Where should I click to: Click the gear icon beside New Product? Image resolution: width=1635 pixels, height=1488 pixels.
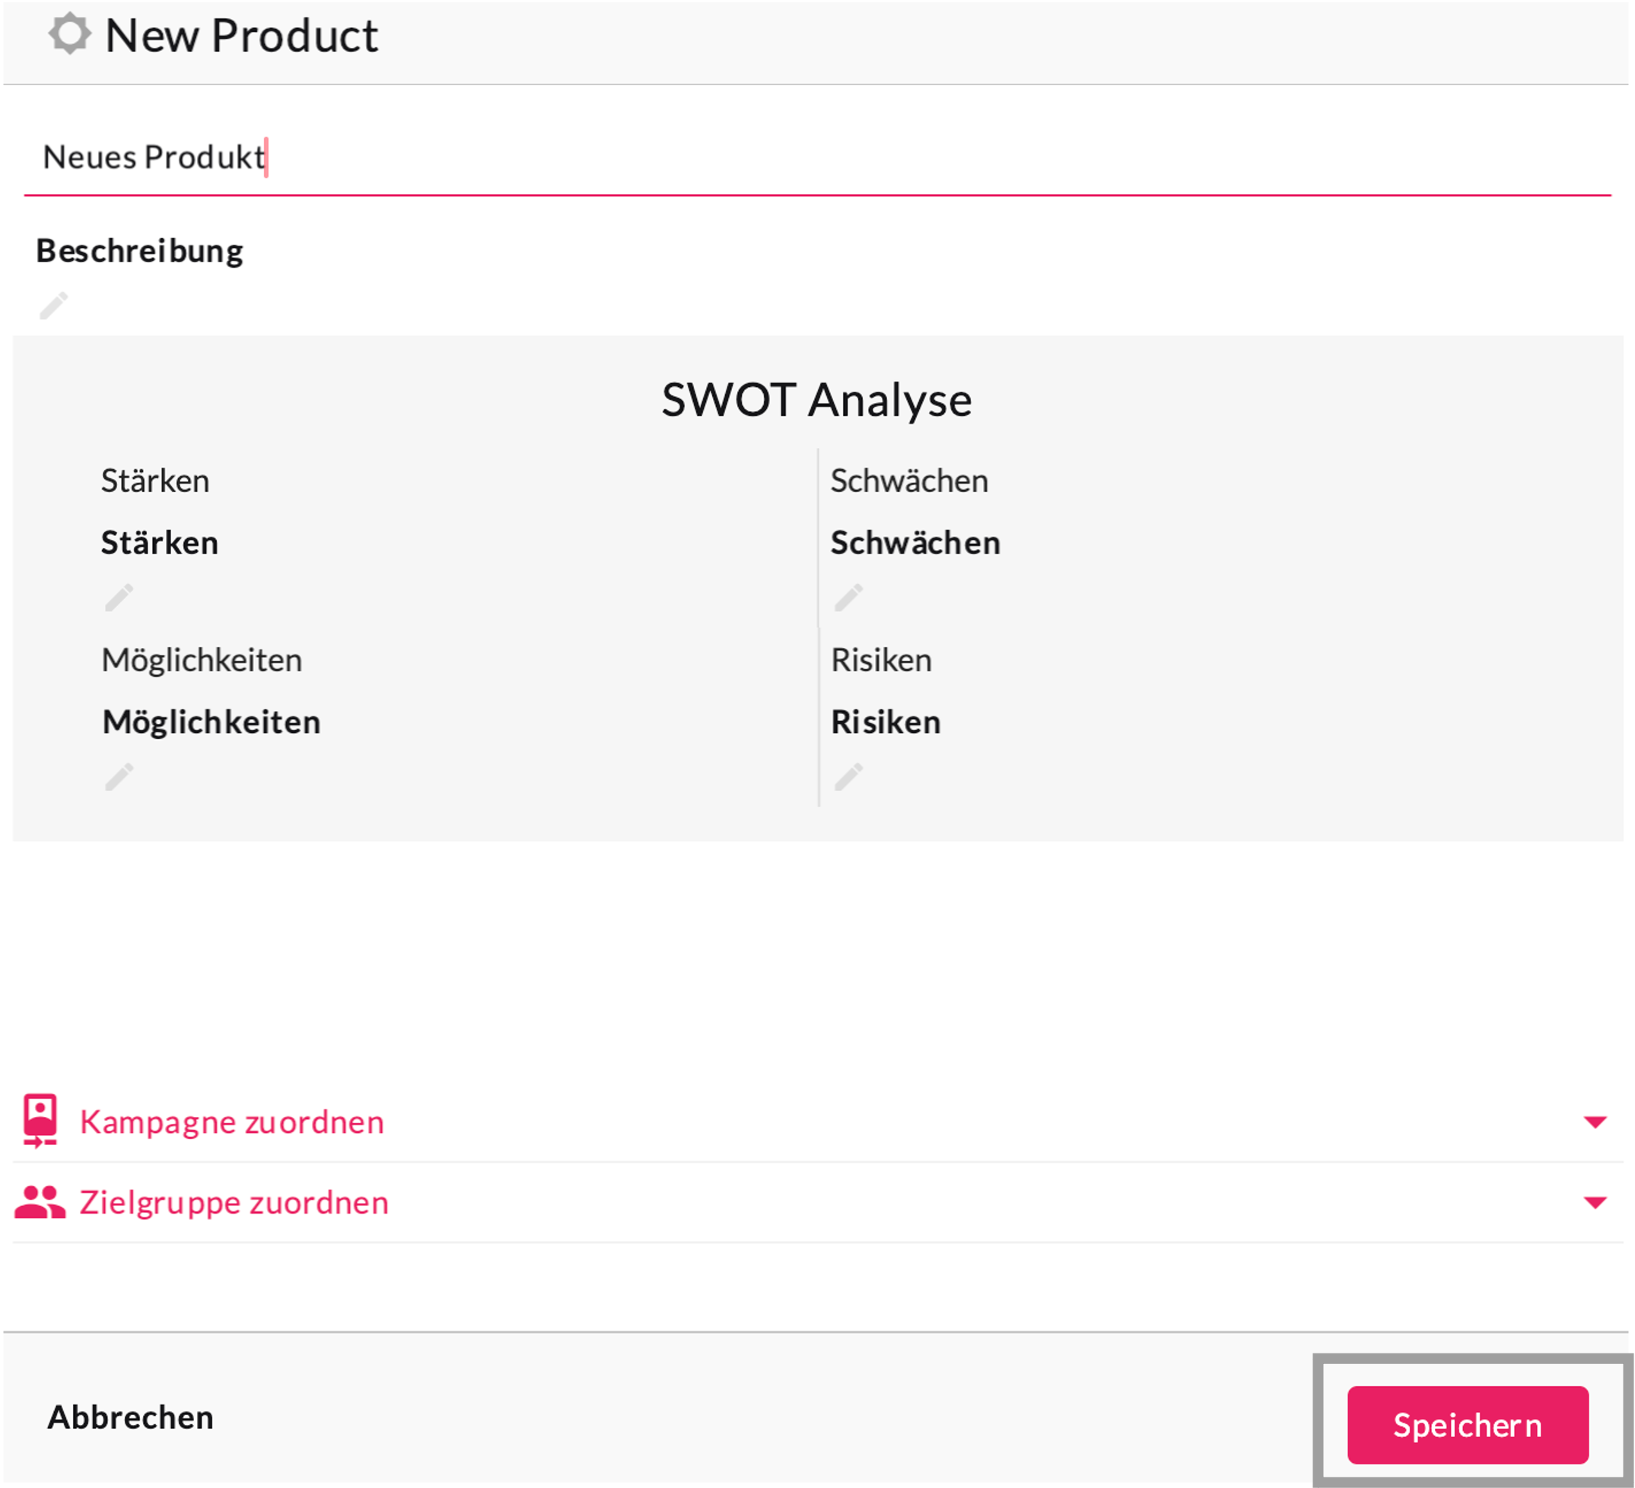coord(69,34)
